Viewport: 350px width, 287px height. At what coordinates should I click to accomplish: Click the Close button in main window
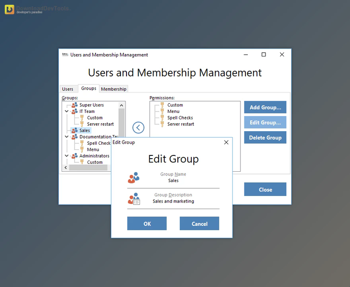[265, 189]
